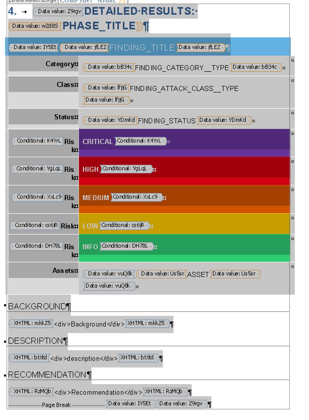Select the opening Conditional K4YrL tag

pyautogui.click(x=37, y=141)
